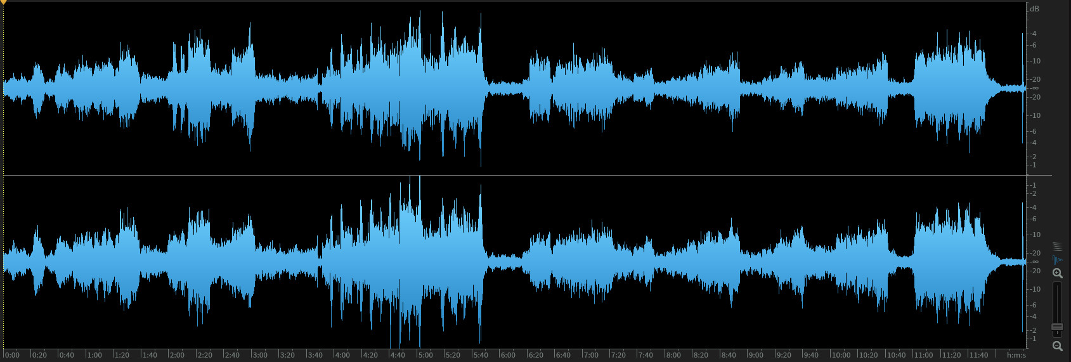This screenshot has width=1071, height=362.
Task: Click 8:00 on the time ruler
Action: (673, 355)
